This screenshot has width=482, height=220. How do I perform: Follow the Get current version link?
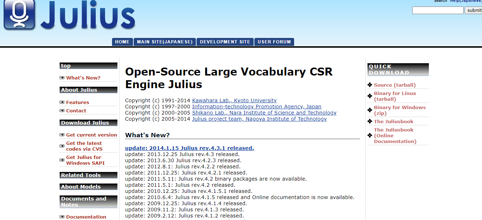tap(91, 135)
